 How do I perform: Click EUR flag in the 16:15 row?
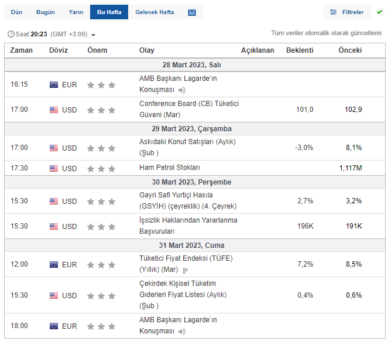coord(54,85)
